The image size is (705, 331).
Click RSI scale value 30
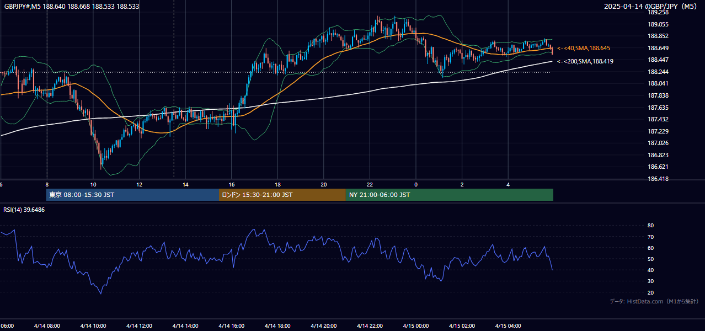tap(651, 281)
